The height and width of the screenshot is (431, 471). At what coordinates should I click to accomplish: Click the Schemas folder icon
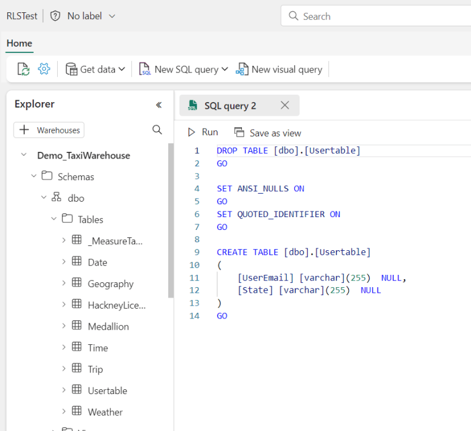click(x=47, y=175)
